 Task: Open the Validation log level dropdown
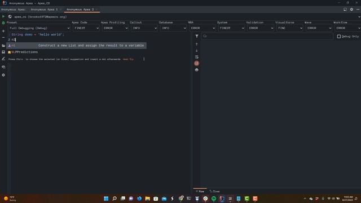point(261,28)
